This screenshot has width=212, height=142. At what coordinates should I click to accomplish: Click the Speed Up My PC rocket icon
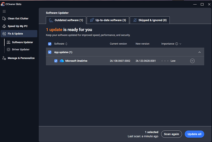coord(4,26)
